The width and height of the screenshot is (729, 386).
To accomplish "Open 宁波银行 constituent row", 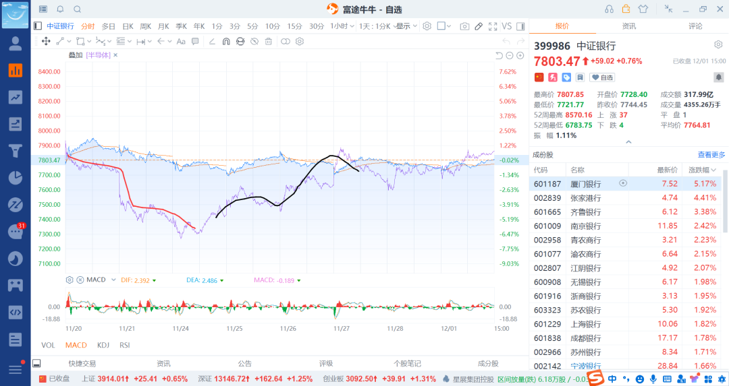I will 626,366.
